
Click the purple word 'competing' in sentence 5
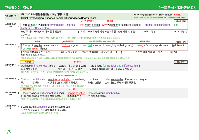pos(50,93)
